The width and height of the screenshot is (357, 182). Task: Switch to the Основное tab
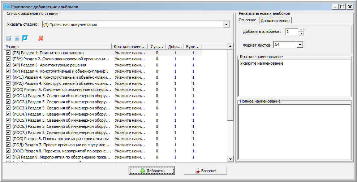pyautogui.click(x=248, y=20)
